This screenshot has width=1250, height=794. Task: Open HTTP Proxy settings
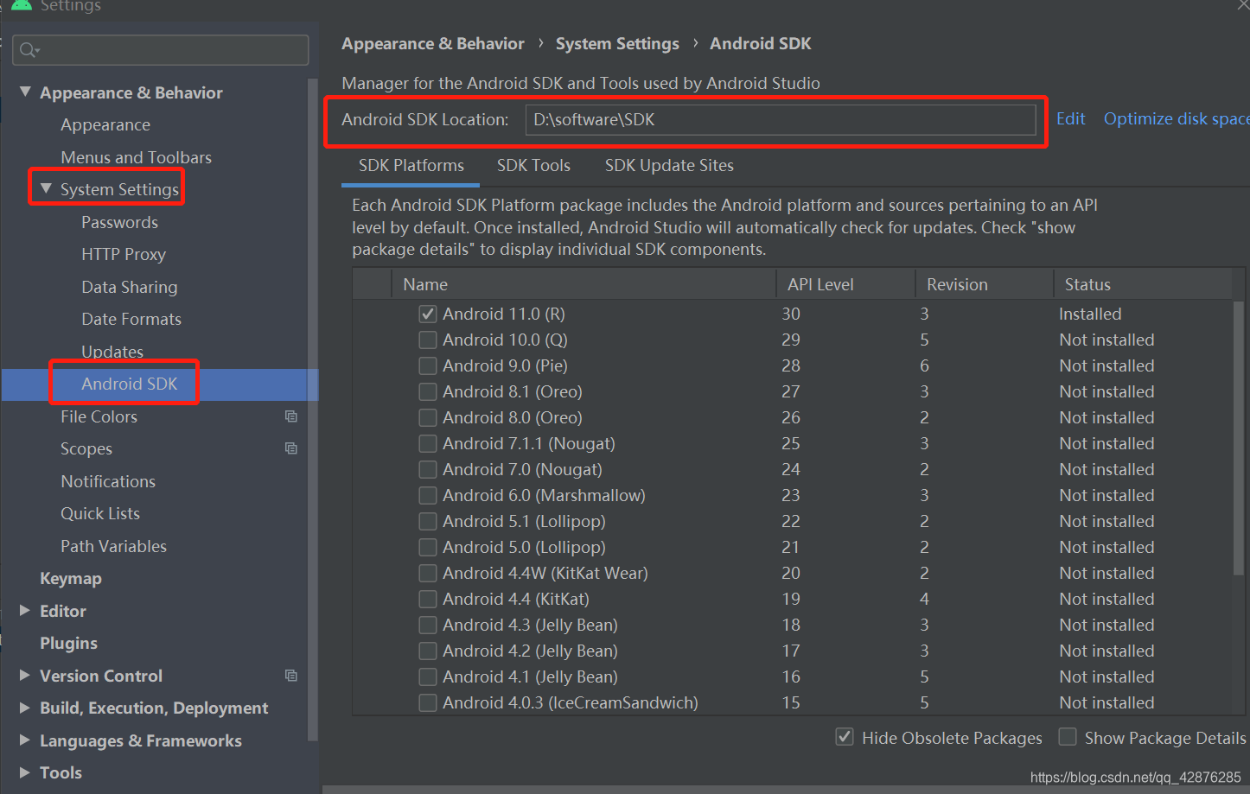(x=124, y=255)
